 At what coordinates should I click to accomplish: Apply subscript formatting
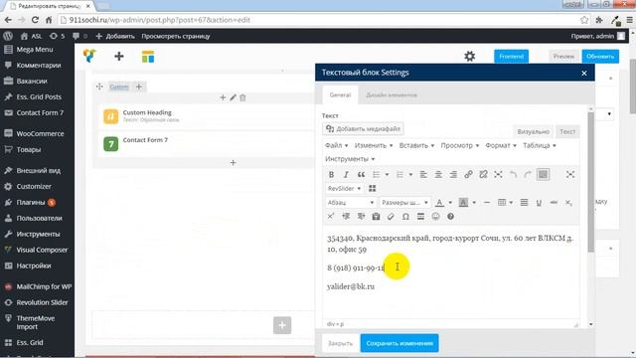pos(568,202)
